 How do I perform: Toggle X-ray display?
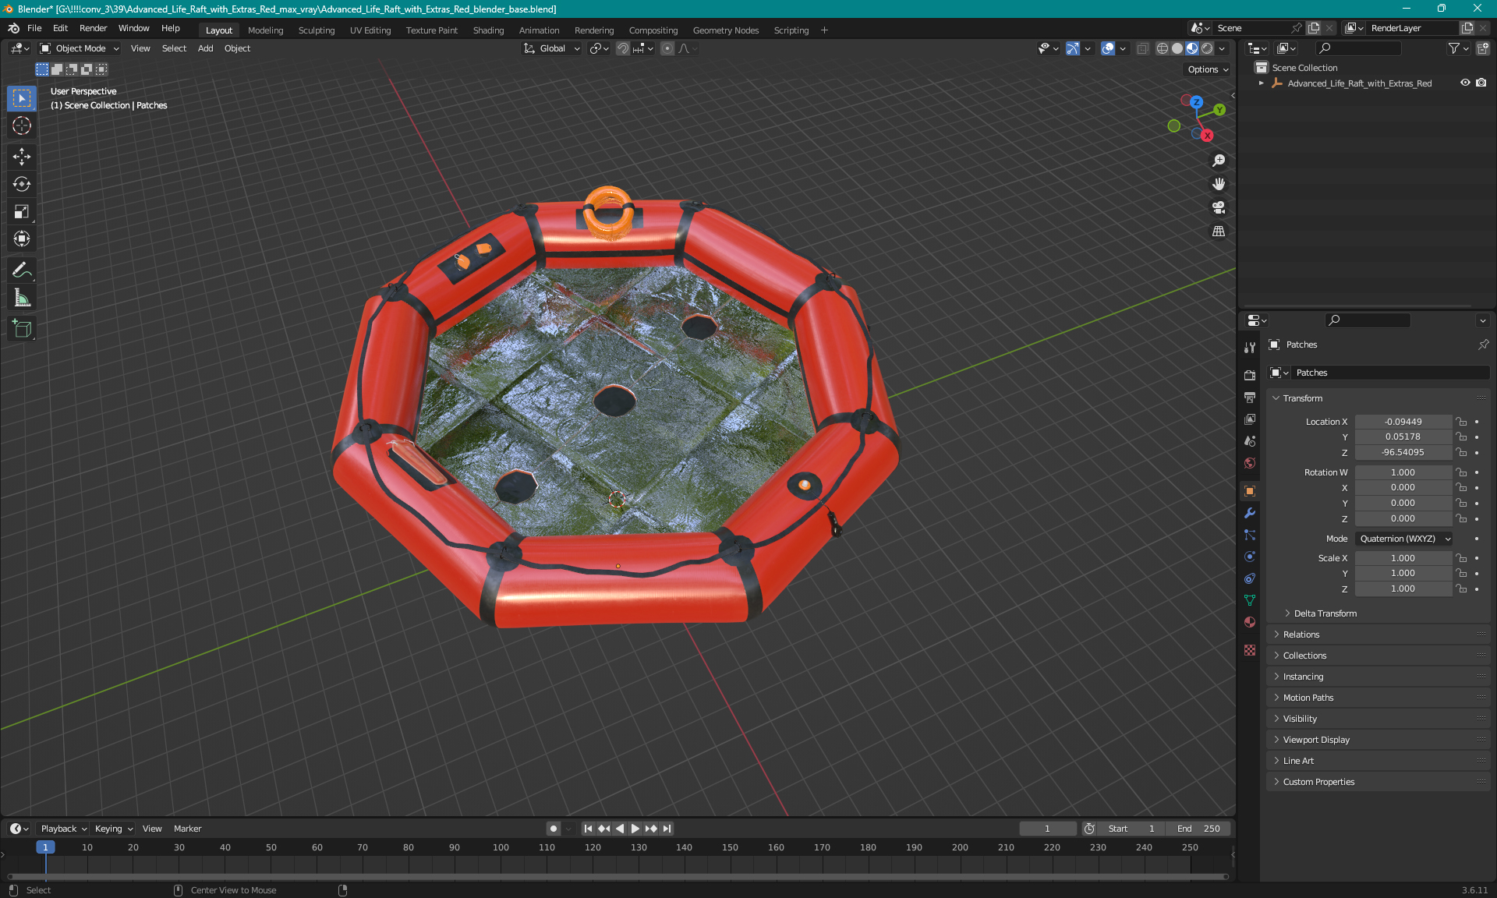[x=1142, y=48]
